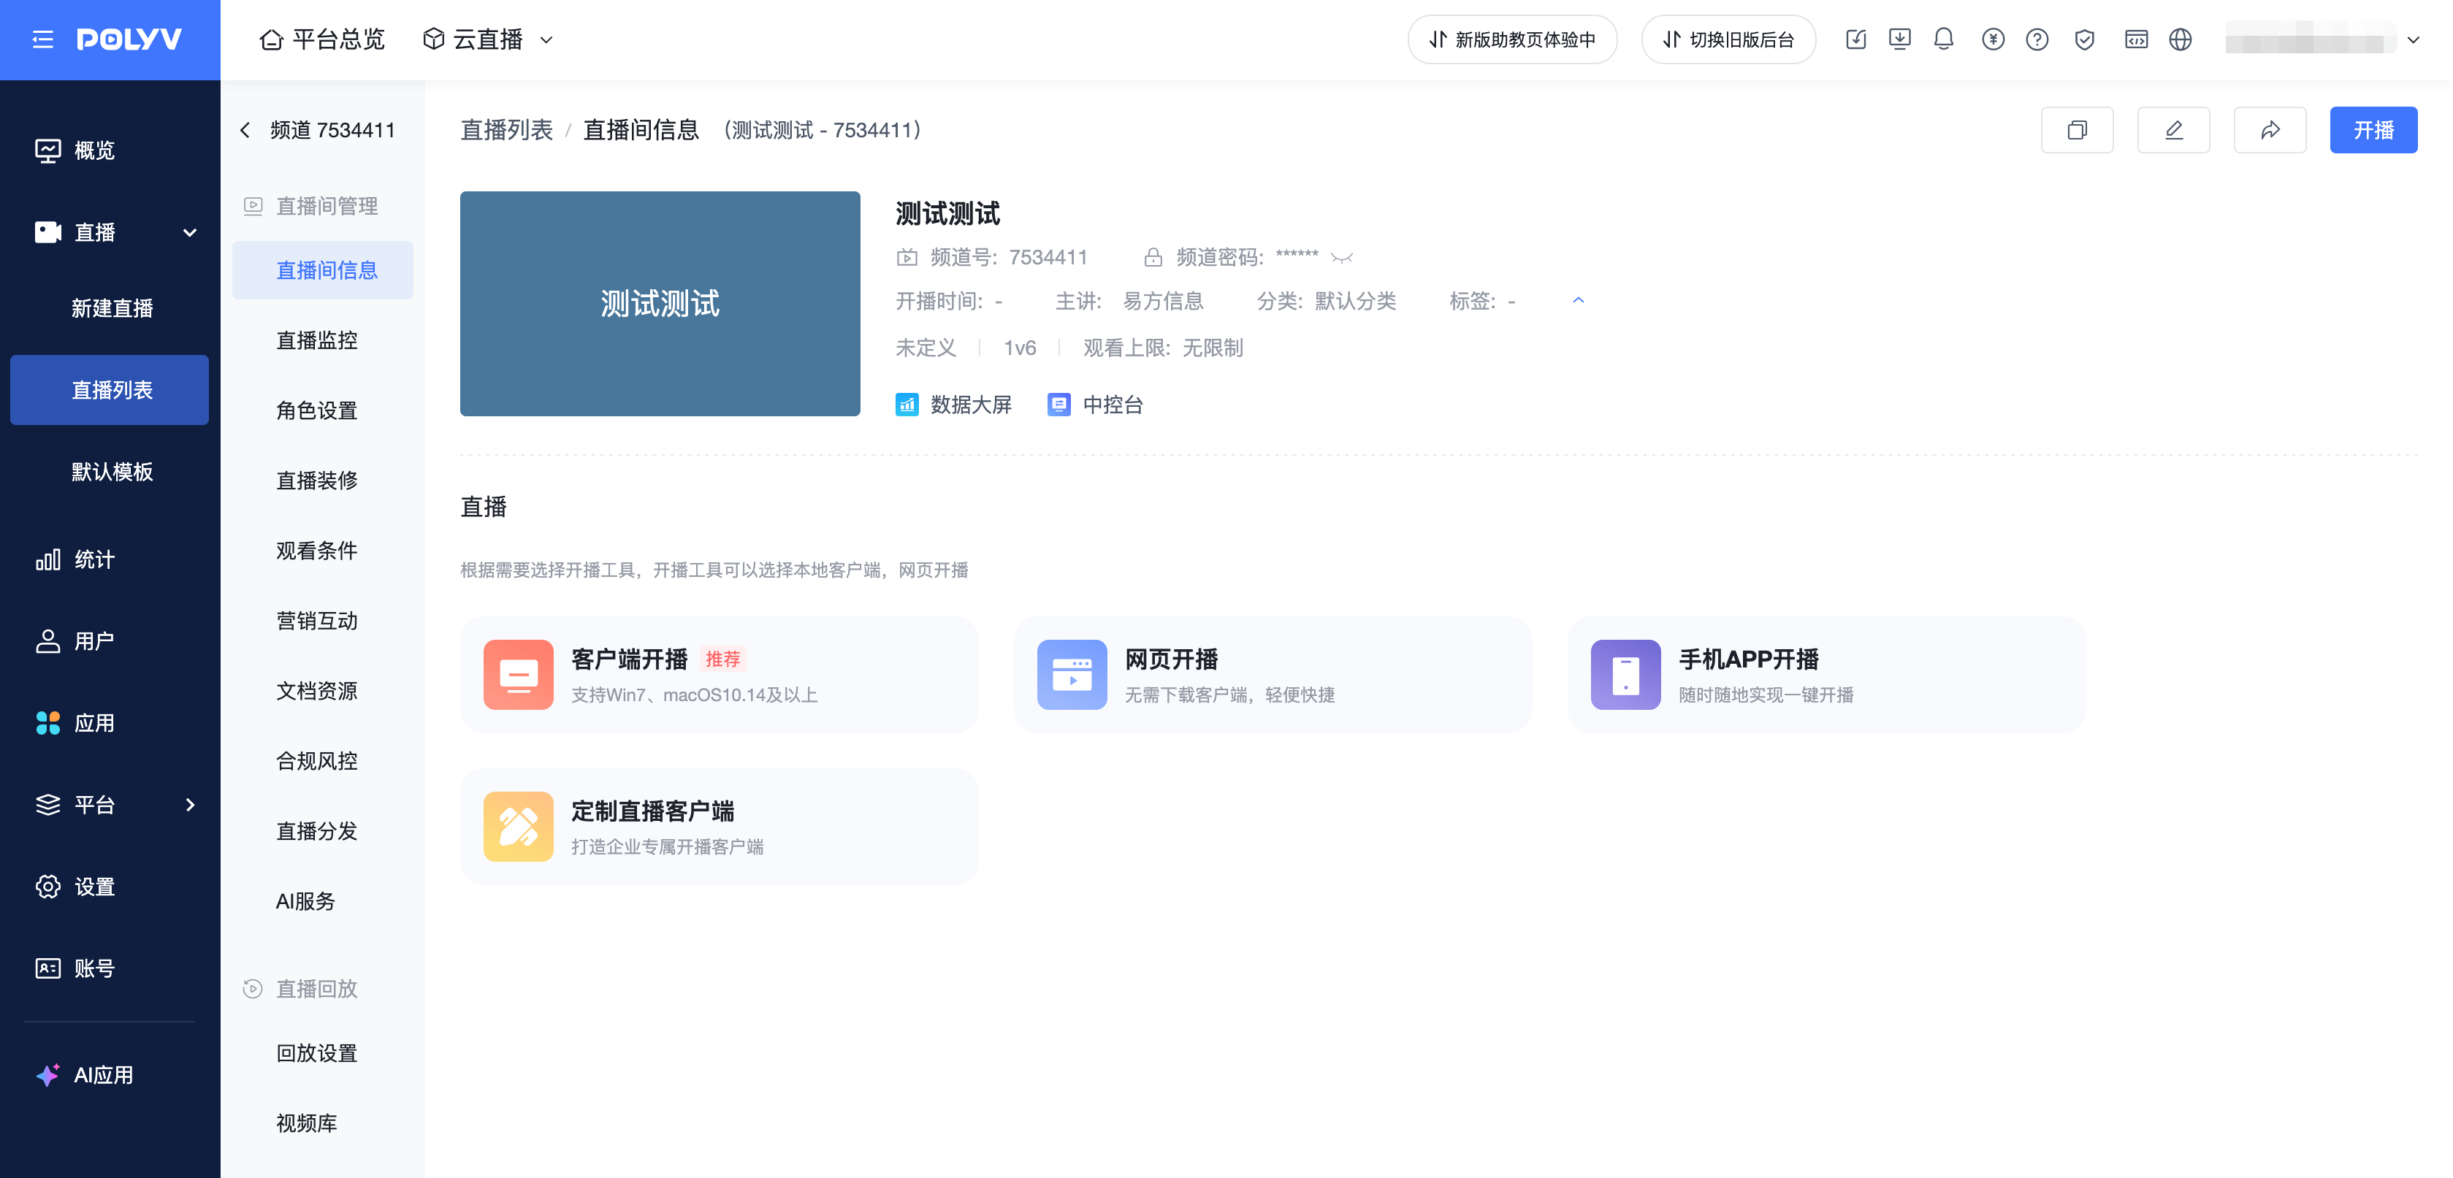Click the 新版助教页体验中 button
This screenshot has width=2453, height=1178.
coord(1512,39)
